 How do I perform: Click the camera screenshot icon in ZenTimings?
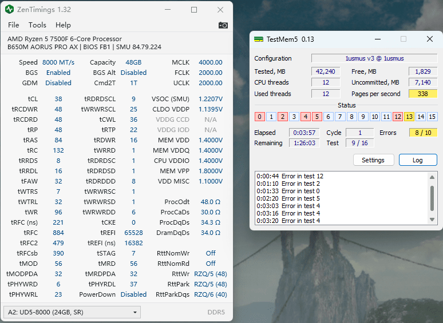click(223, 25)
